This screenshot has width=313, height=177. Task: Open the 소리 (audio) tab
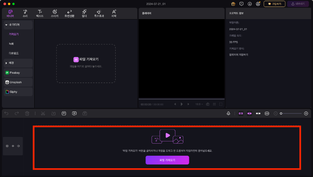tap(25, 13)
